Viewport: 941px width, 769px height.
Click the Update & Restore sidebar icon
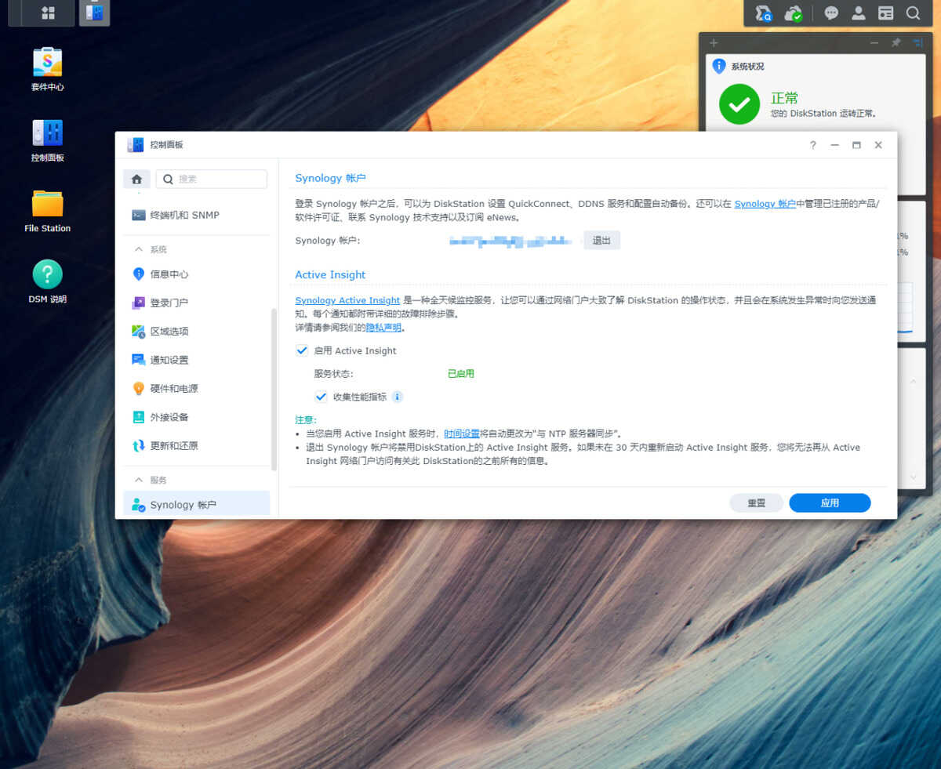point(139,445)
